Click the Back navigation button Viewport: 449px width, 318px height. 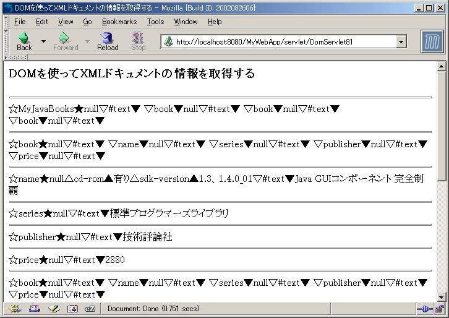pos(24,41)
